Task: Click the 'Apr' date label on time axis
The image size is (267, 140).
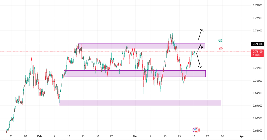Action: 241,136
